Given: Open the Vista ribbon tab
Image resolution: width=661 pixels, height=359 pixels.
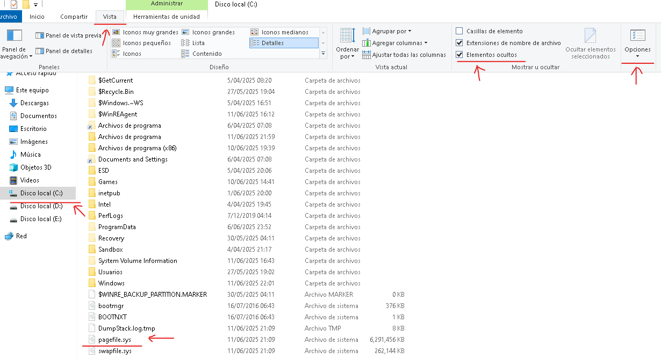Looking at the screenshot, I should pyautogui.click(x=110, y=17).
